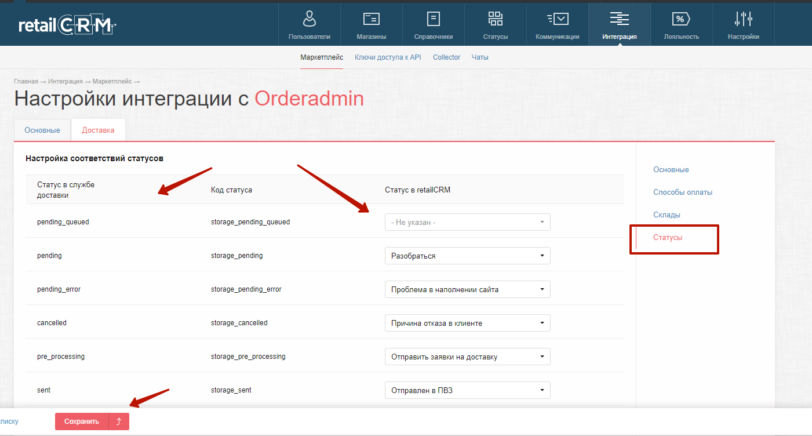The image size is (812, 436).
Task: Click the pre_processing status name
Action: click(61, 357)
